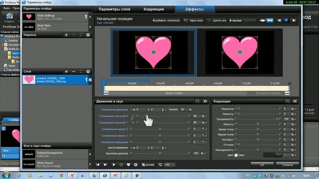Image resolution: width=319 pixels, height=179 pixels.
Task: Add a layer with Слои plus icon
Action: [x=66, y=72]
